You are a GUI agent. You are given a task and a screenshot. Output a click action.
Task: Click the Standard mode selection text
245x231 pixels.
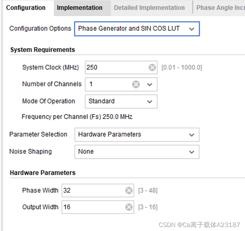pos(101,101)
